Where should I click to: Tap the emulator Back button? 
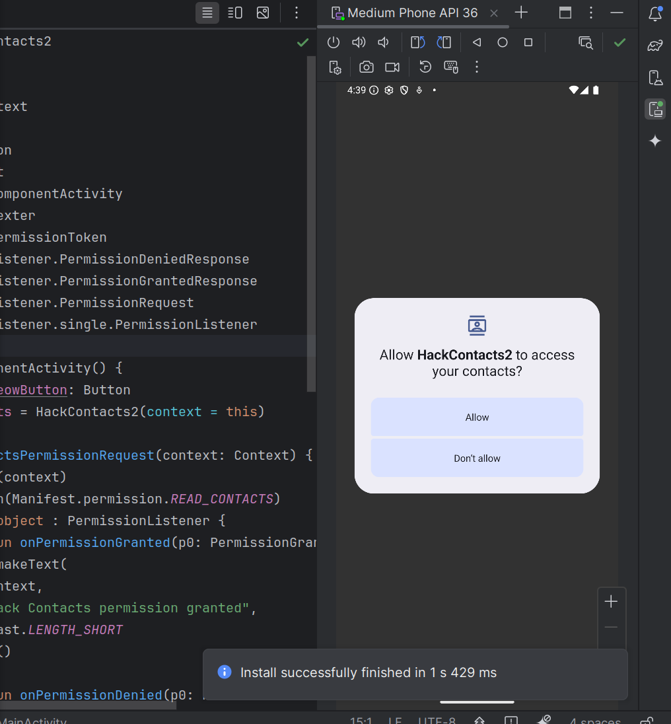click(477, 42)
